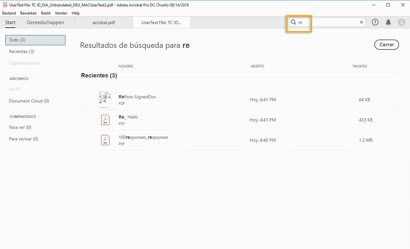This screenshot has width=410, height=249.
Task: Click in the search text field
Action: [x=328, y=22]
